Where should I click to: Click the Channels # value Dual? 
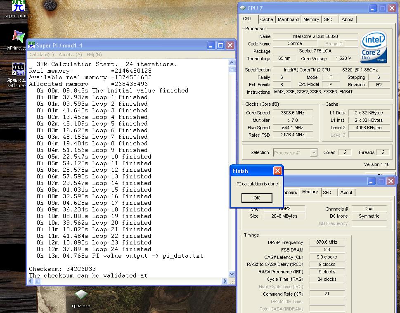coord(369,209)
